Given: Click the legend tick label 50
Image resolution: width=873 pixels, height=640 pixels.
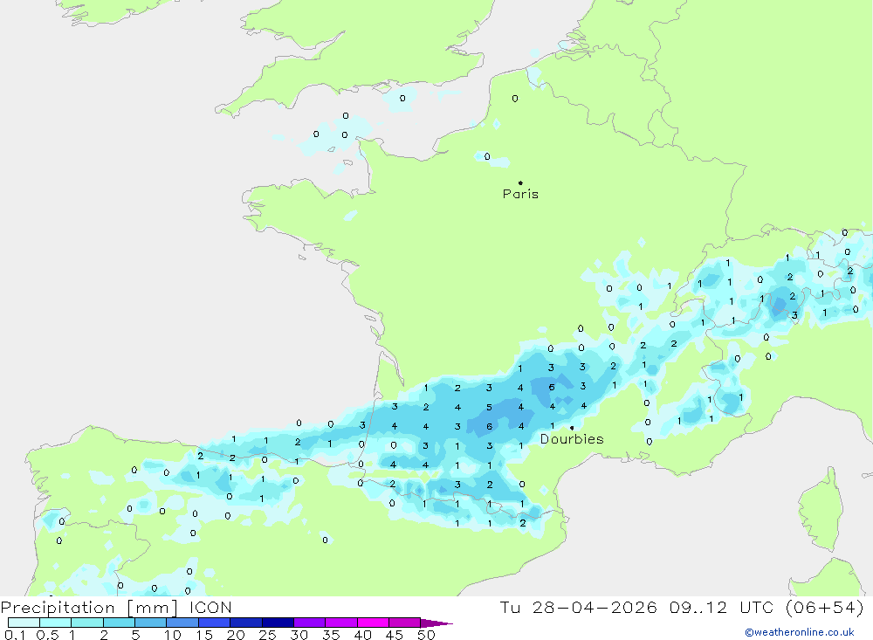Looking at the screenshot, I should (x=427, y=635).
